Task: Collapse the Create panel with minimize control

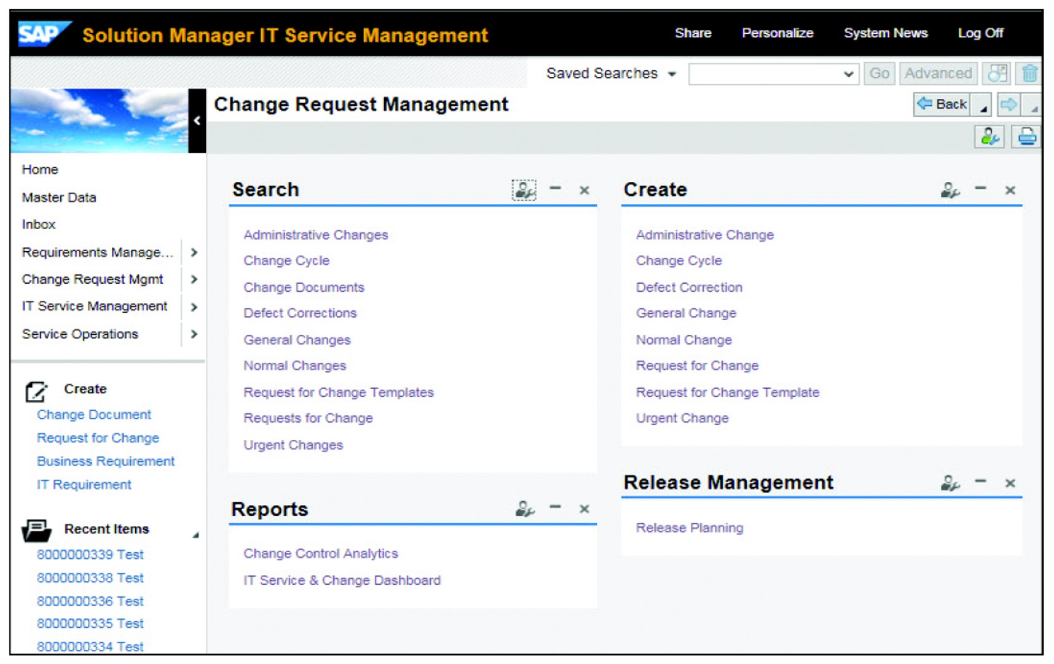Action: click(x=980, y=189)
